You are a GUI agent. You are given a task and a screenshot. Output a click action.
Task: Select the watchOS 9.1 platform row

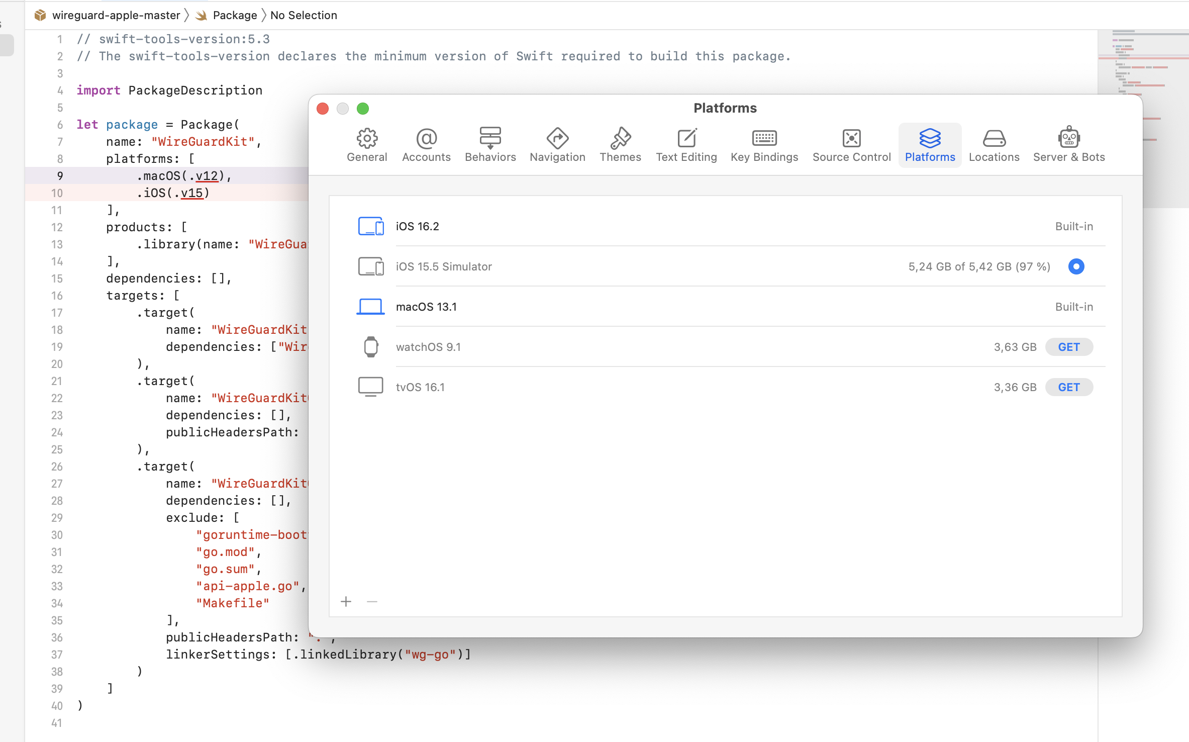(725, 347)
